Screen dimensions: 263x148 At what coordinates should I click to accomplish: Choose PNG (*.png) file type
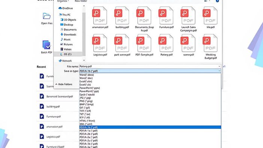point(150,101)
